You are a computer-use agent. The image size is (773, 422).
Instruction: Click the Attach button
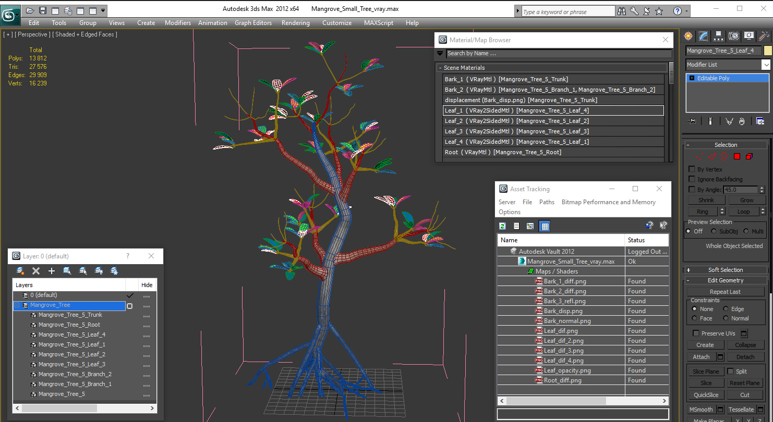[702, 357]
